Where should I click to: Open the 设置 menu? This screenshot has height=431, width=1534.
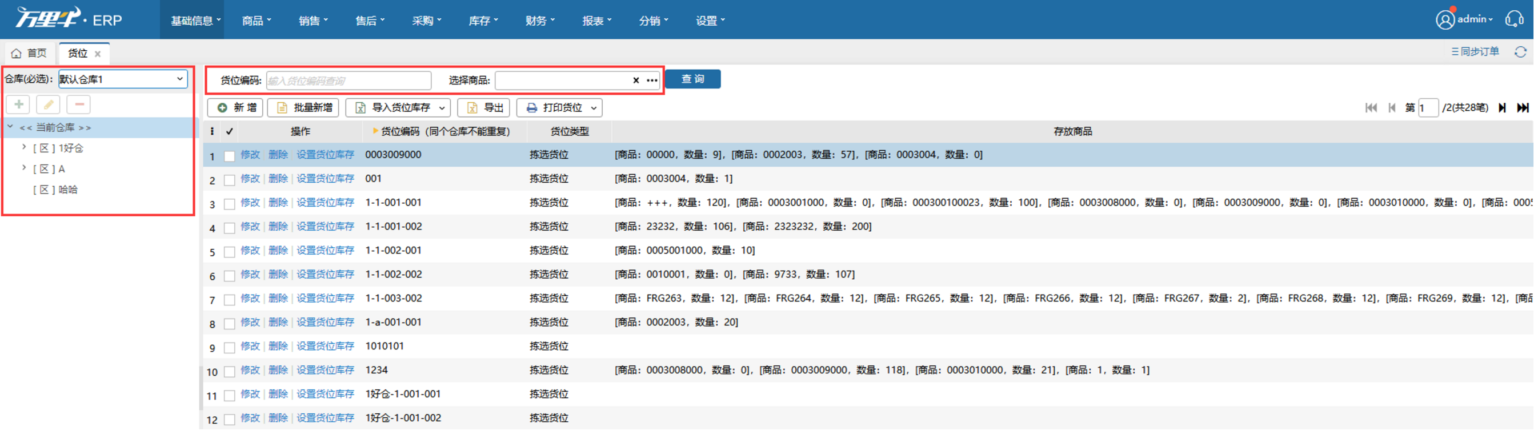pyautogui.click(x=710, y=21)
